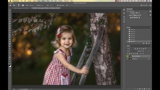The height and width of the screenshot is (90, 160).
Task: Toggle lock image pixels
Action: coord(132,53)
